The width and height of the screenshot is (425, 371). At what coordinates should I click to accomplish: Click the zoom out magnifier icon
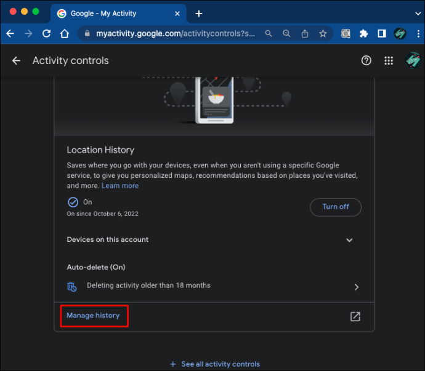point(286,34)
